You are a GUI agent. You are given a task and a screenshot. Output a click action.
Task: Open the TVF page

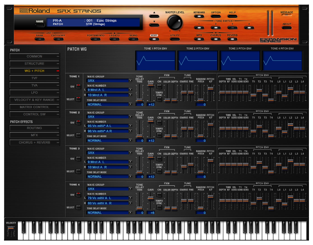pyautogui.click(x=35, y=78)
